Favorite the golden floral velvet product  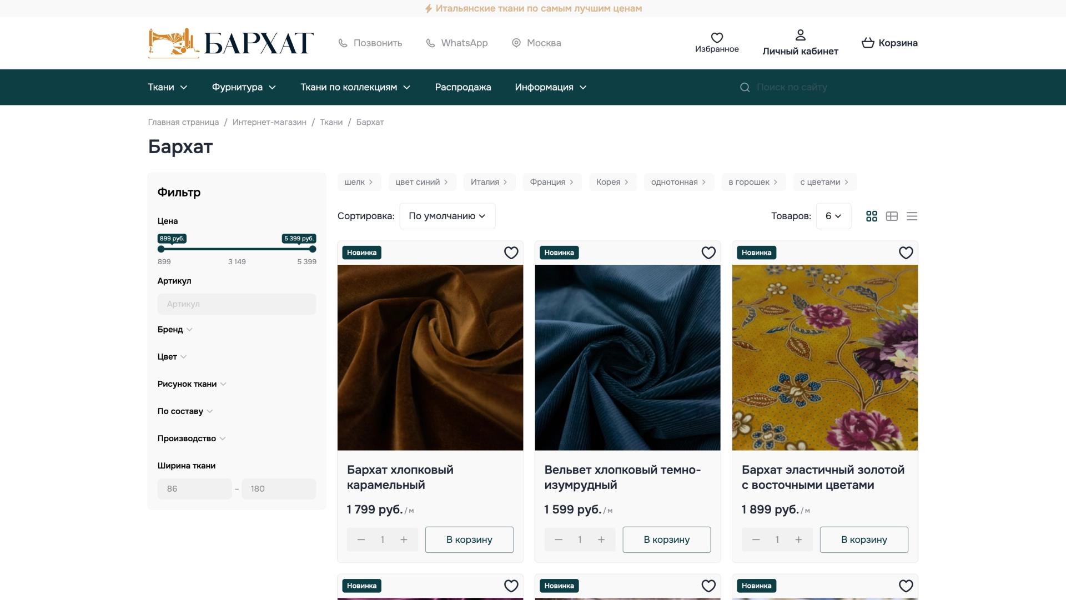coord(906,253)
